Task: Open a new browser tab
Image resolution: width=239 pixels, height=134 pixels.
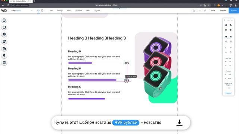Action: click(35, 1)
